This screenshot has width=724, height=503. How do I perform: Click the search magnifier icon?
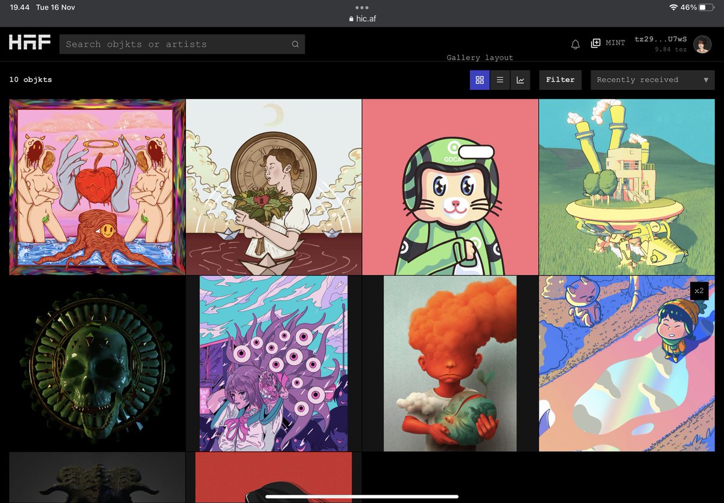295,44
